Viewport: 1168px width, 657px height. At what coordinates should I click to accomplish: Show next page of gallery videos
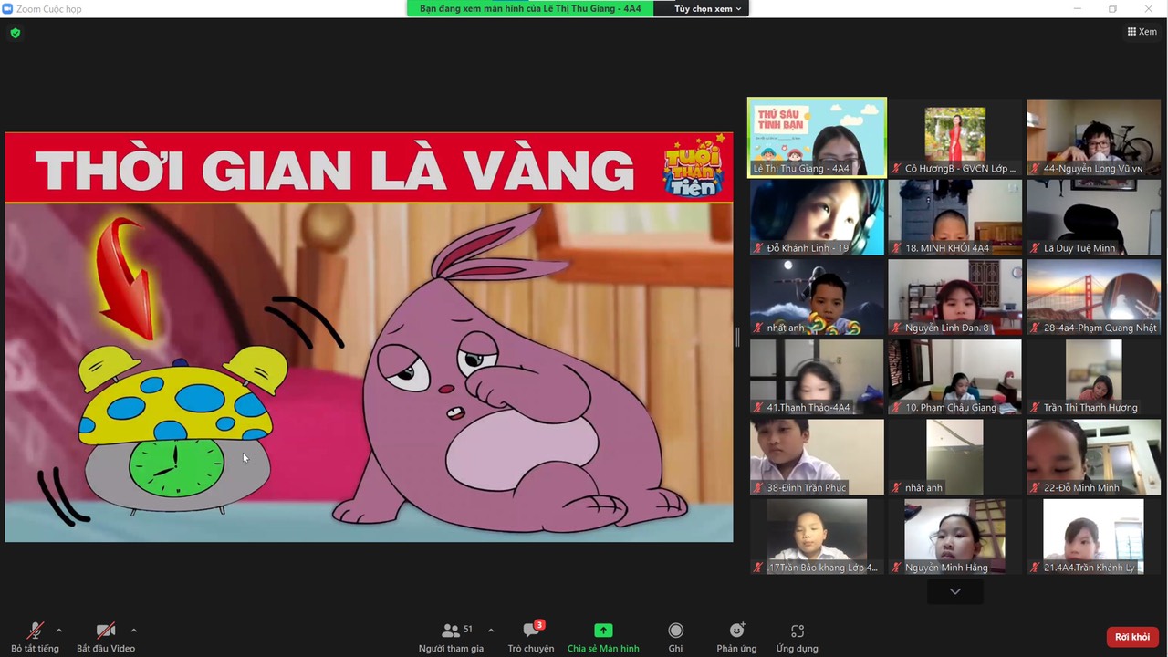point(954,592)
